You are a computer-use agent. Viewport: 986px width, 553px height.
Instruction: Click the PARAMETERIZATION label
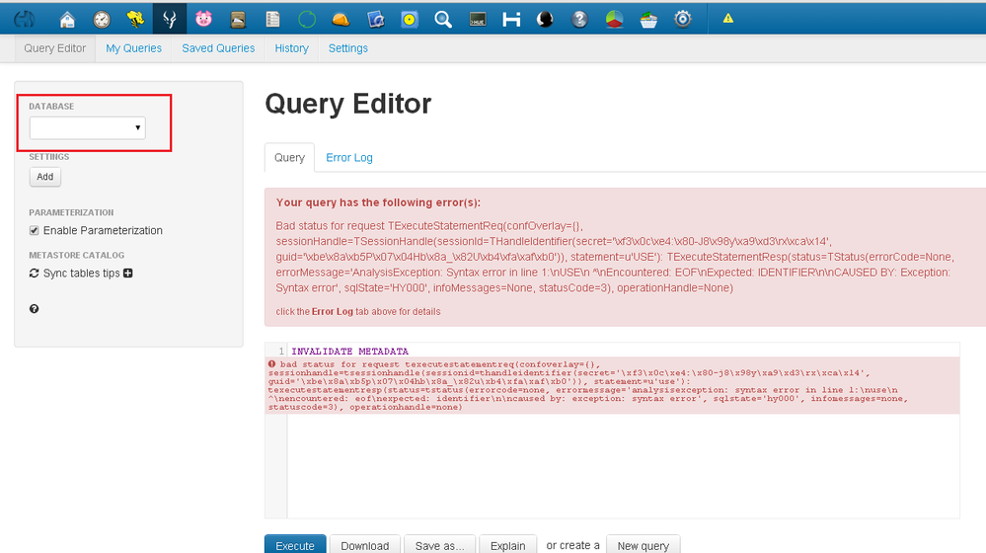click(x=71, y=212)
